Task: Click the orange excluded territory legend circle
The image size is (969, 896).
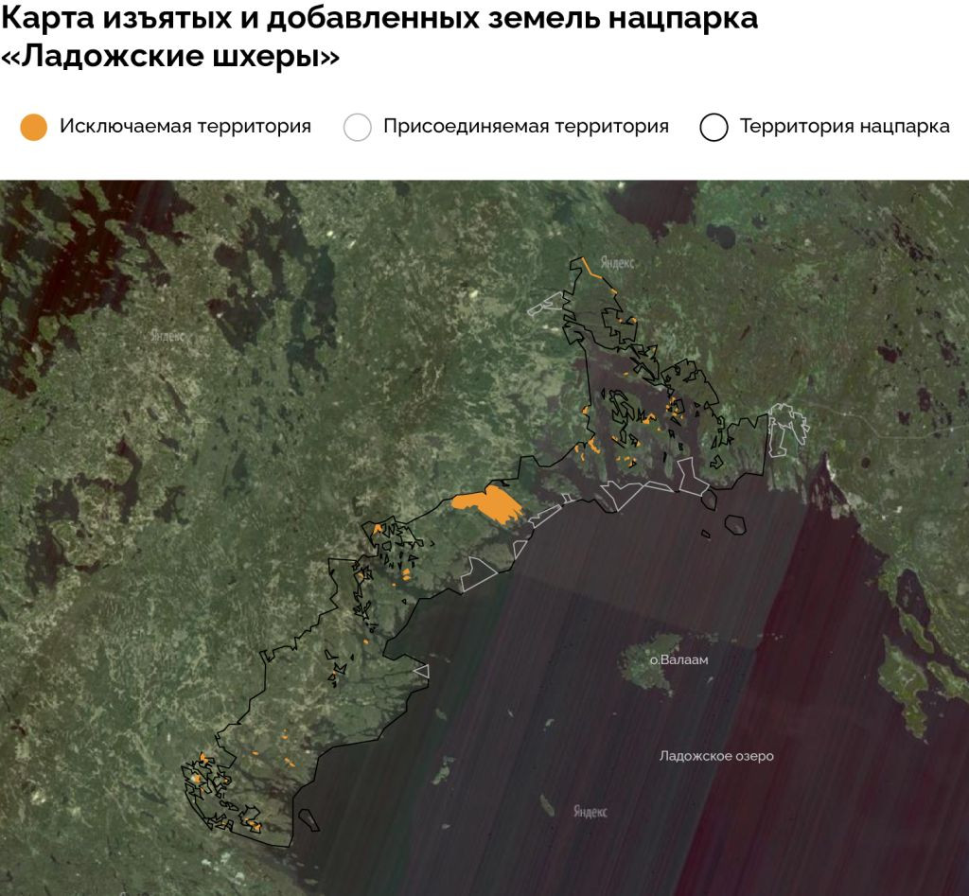Action: pos(33,127)
